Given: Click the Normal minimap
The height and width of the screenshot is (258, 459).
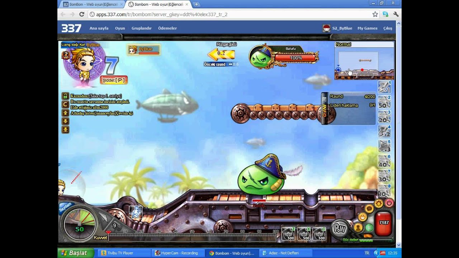Looking at the screenshot, I should pos(364,61).
